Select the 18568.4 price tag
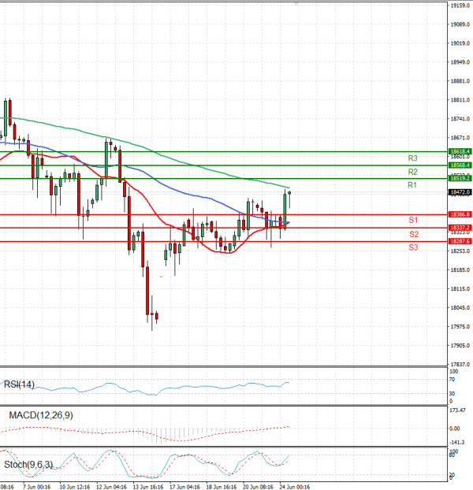The height and width of the screenshot is (490, 473). coord(460,165)
